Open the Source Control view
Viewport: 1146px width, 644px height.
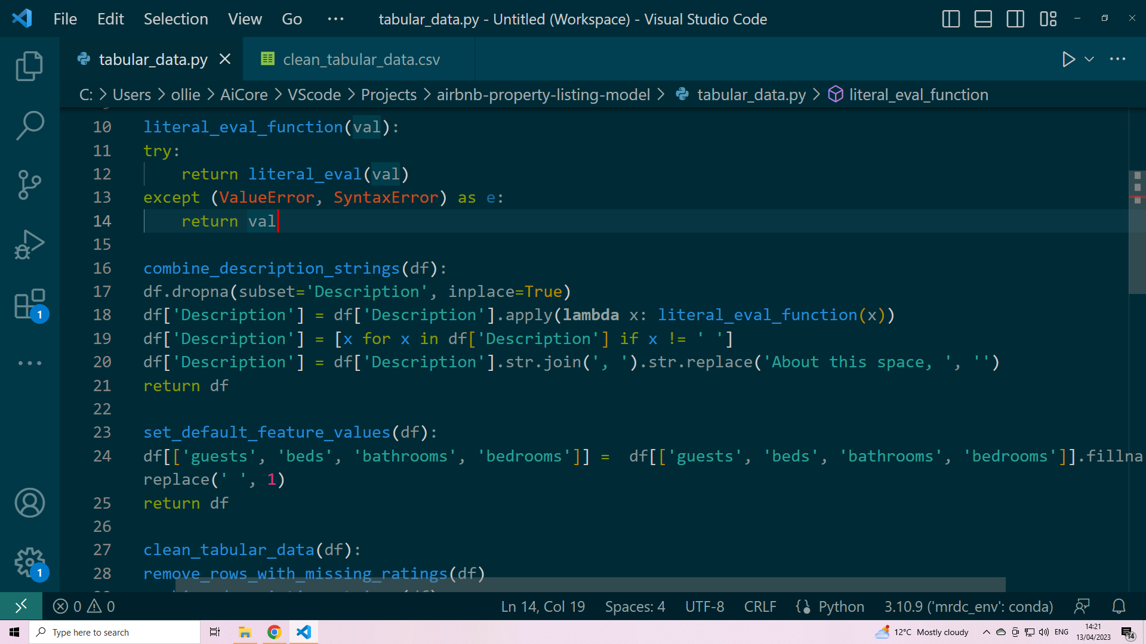pos(29,185)
